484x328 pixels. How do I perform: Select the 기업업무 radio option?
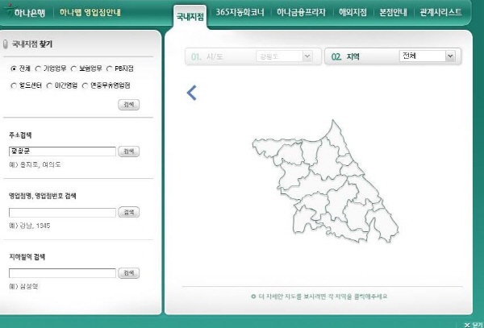coord(37,69)
